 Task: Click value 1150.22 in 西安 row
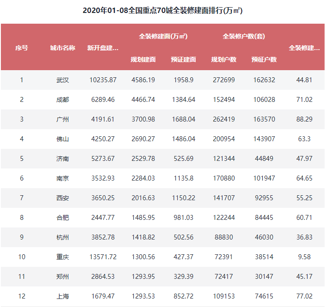(x=184, y=198)
